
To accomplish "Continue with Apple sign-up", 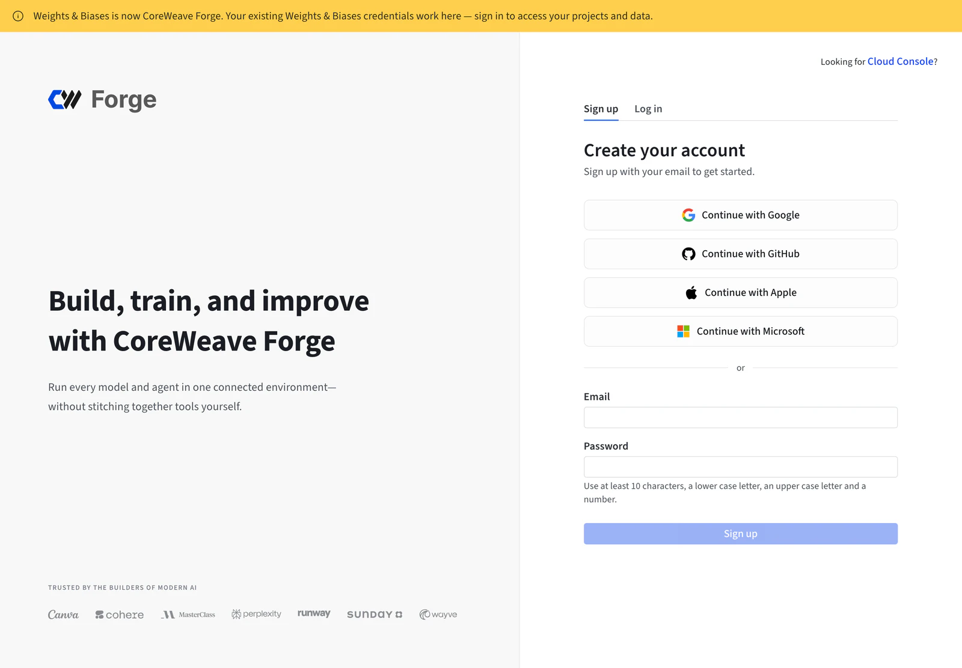I will (741, 293).
